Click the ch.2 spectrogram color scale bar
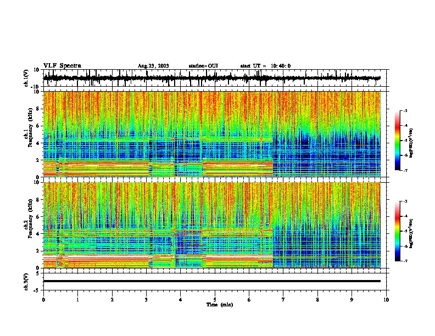Image resolution: width=435 pixels, height=336 pixels. coord(398,231)
